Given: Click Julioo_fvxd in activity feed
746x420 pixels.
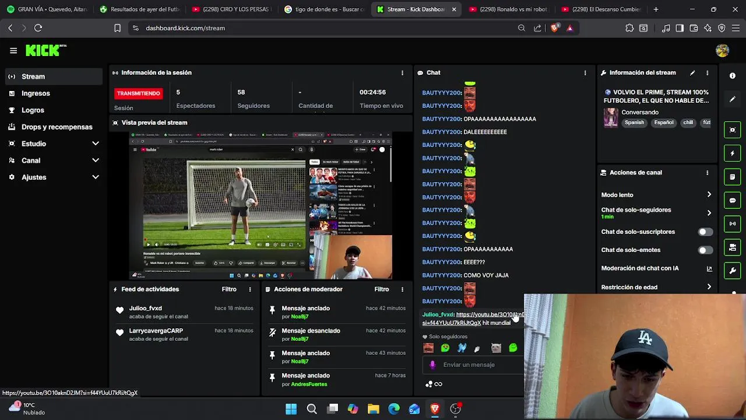Looking at the screenshot, I should [145, 309].
